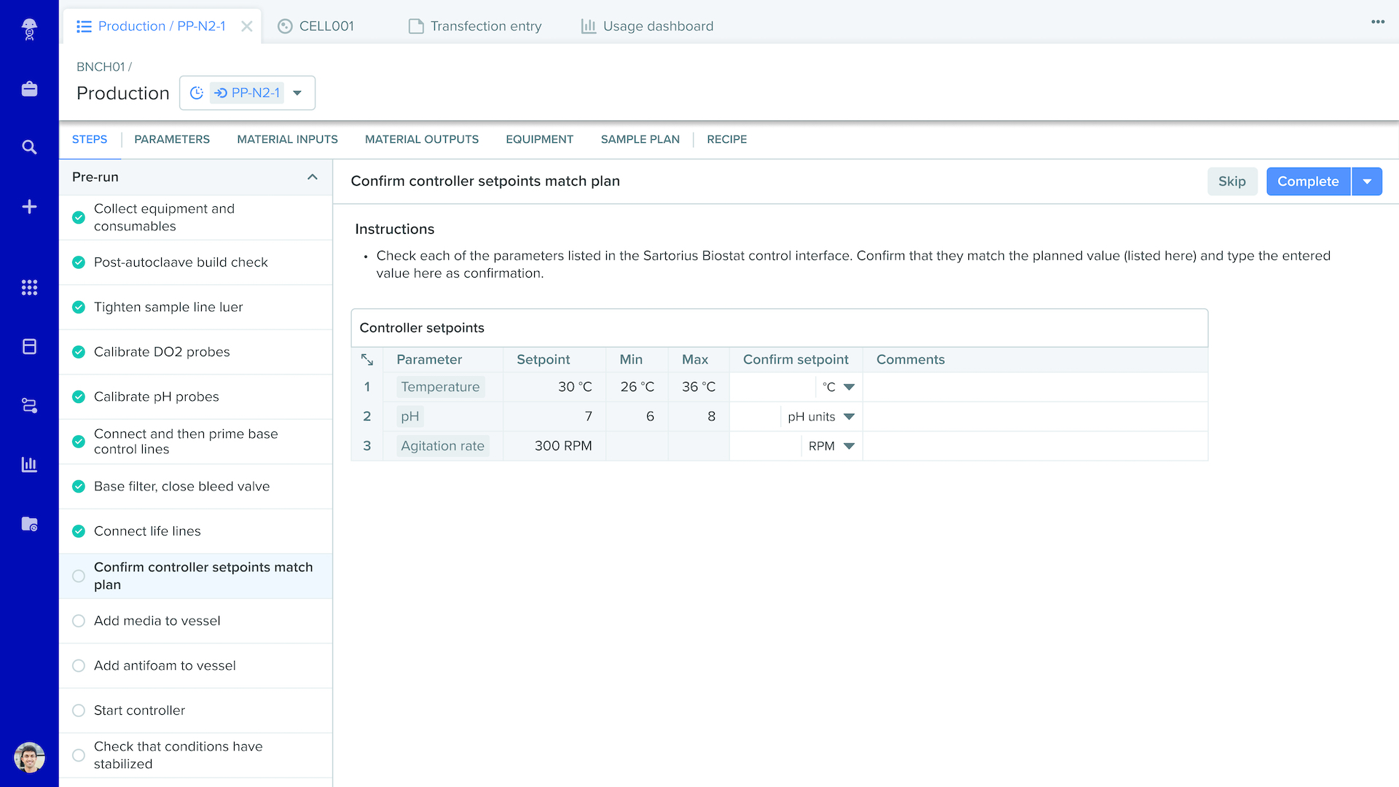Expand the Controller setpoints table fullscreen
The width and height of the screenshot is (1399, 787).
367,360
